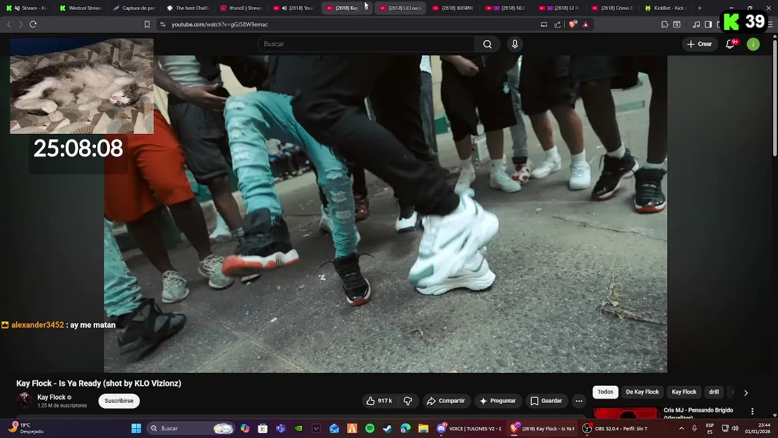
Task: Show hidden tray icons chevron
Action: point(681,428)
